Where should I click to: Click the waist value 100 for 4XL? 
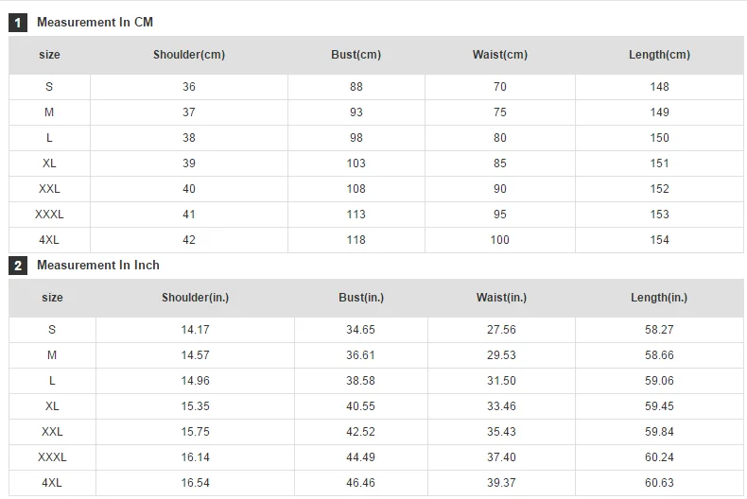click(500, 240)
